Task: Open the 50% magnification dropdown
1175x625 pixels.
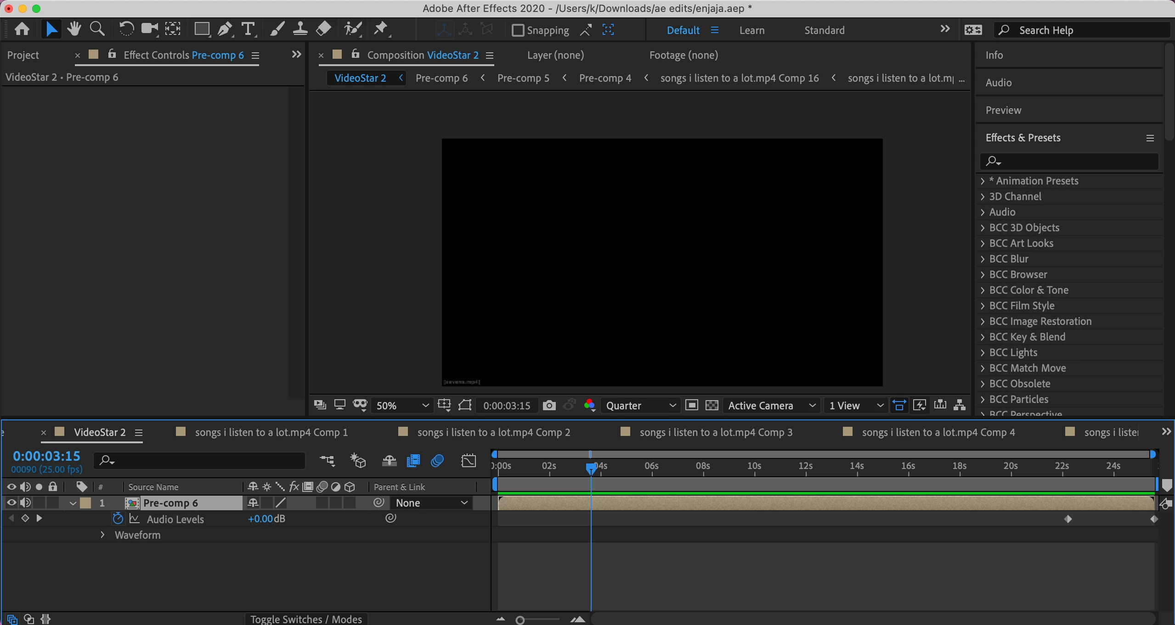Action: 402,405
